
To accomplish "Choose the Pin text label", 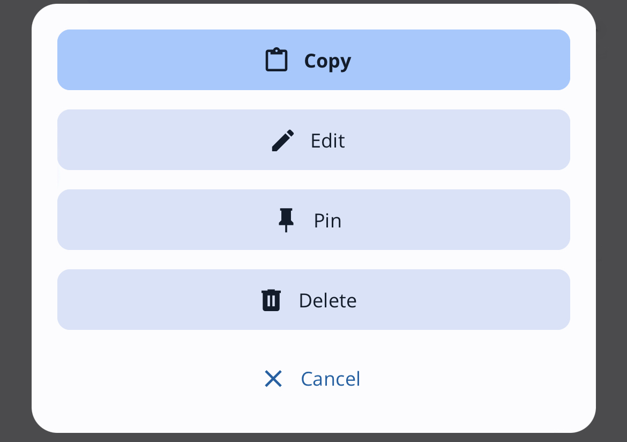I will point(327,220).
